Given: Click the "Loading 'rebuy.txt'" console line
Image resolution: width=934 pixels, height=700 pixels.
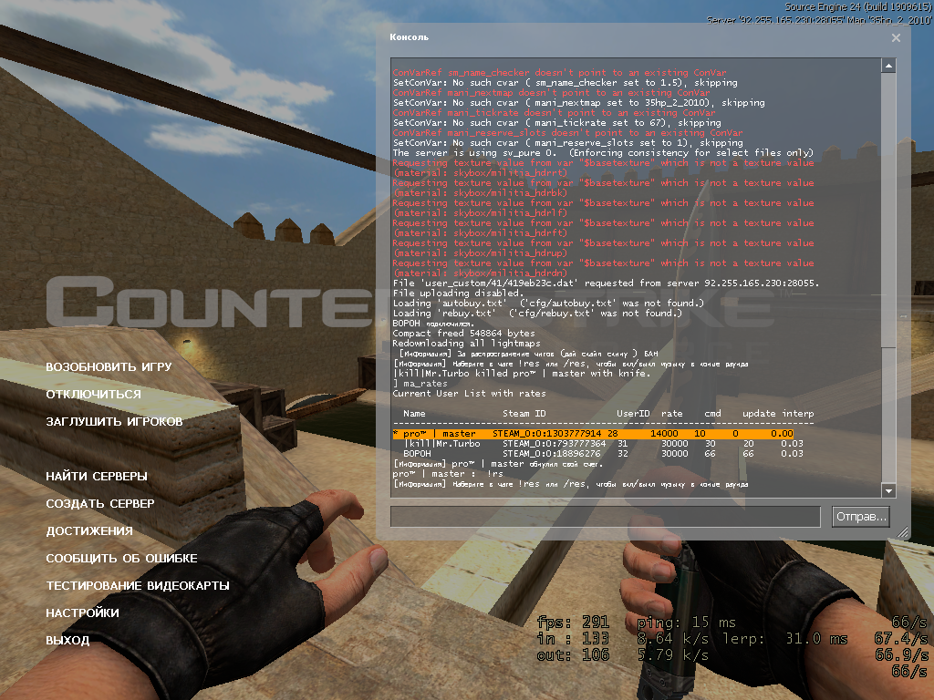Looking at the screenshot, I should (537, 314).
